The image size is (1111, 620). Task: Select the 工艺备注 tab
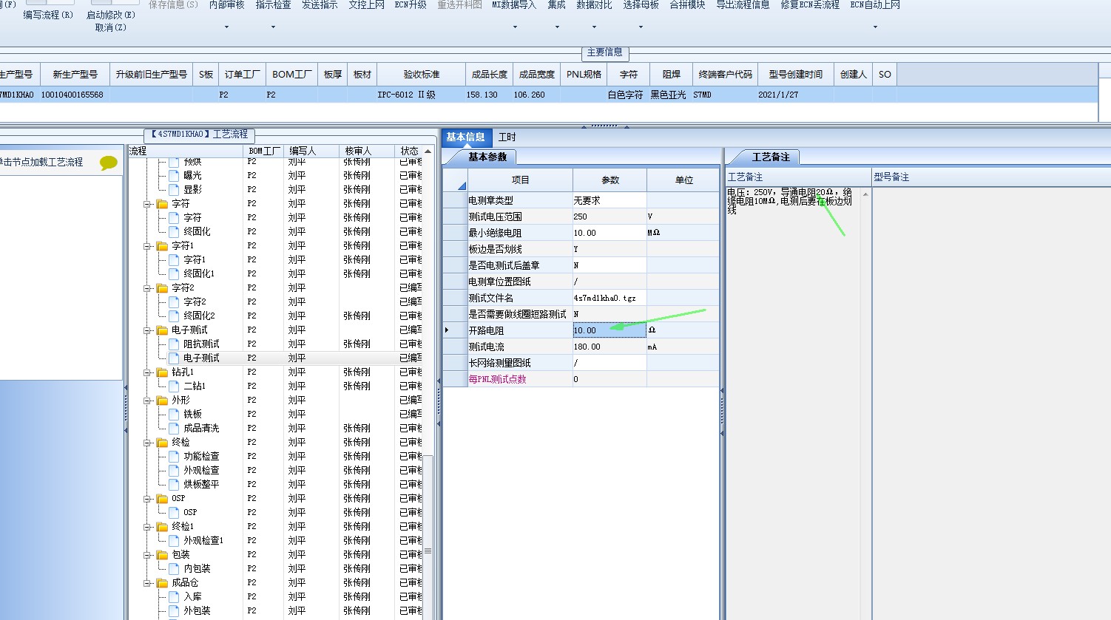tap(771, 157)
